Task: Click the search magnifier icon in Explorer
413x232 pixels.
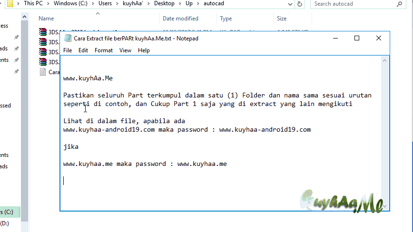Action: (x=399, y=4)
